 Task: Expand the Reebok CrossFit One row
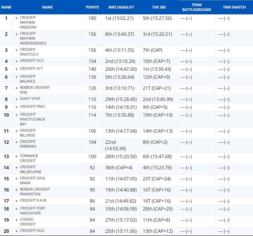[x=16, y=88]
